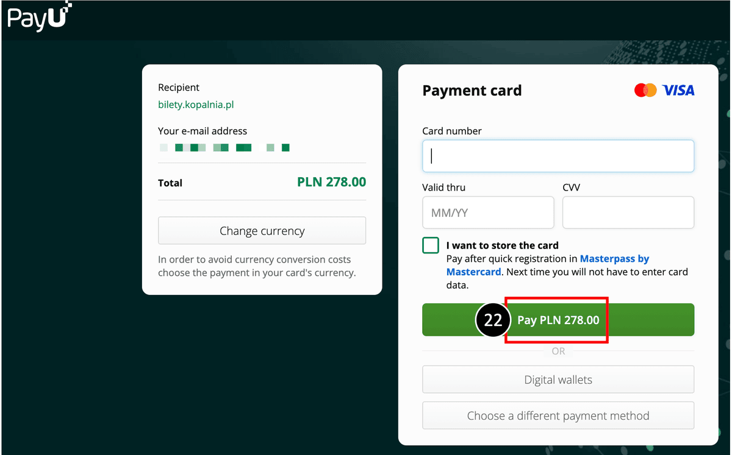Click the VISA logo icon
The width and height of the screenshot is (732, 455).
click(x=678, y=90)
